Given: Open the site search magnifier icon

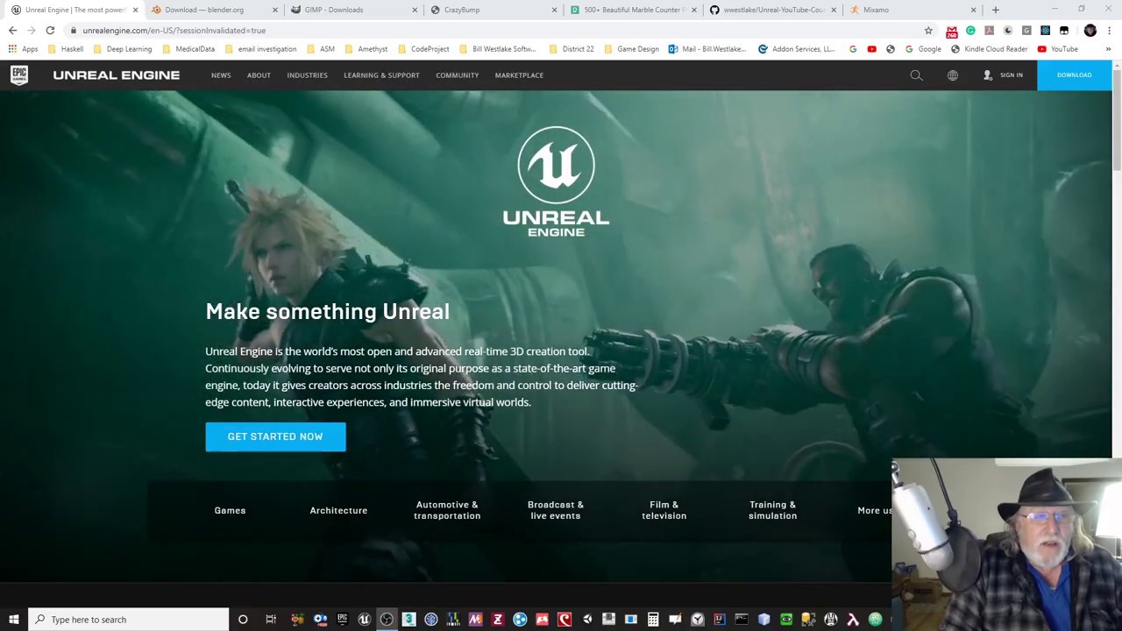Looking at the screenshot, I should (916, 75).
